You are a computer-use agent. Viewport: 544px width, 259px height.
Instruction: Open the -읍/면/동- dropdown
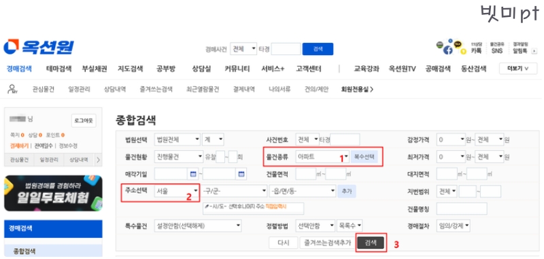(x=303, y=191)
